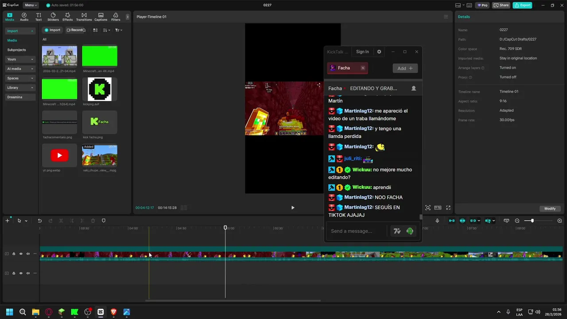
Task: Open the Audio panel tab
Action: [24, 17]
